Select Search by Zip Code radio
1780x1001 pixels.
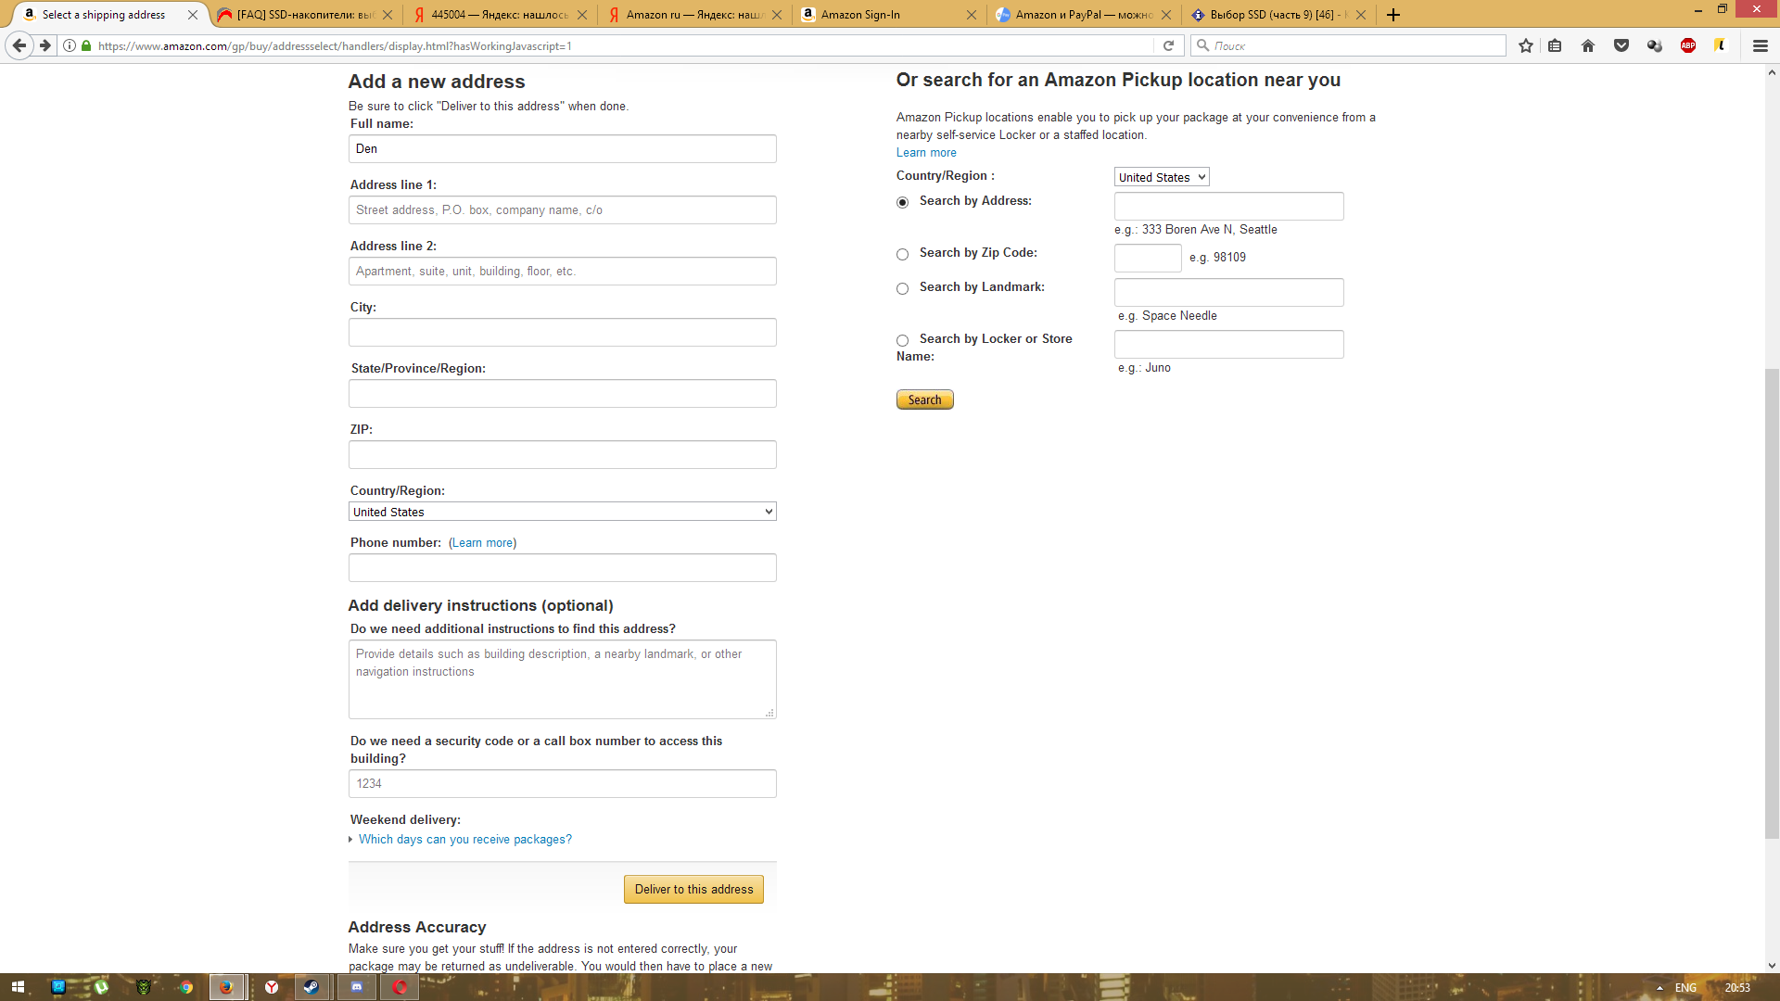click(902, 255)
